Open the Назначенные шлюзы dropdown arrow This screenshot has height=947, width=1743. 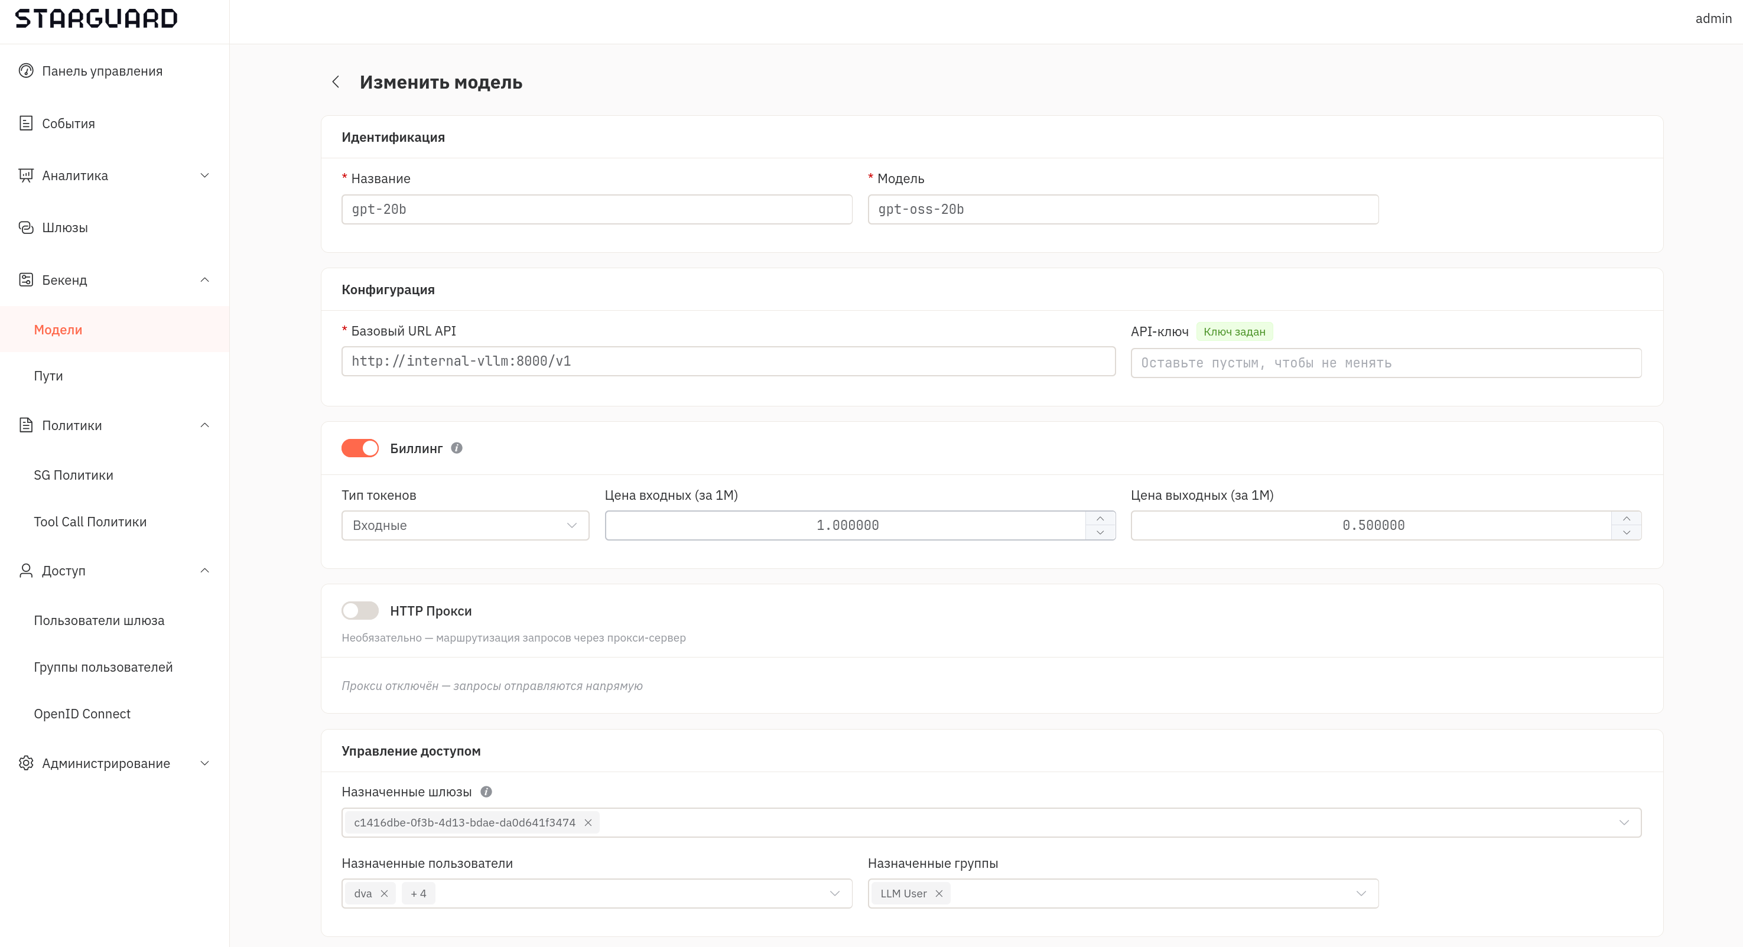coord(1624,822)
